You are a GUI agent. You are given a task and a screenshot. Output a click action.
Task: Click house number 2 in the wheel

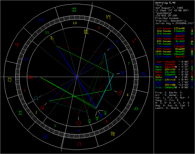(x=36, y=112)
